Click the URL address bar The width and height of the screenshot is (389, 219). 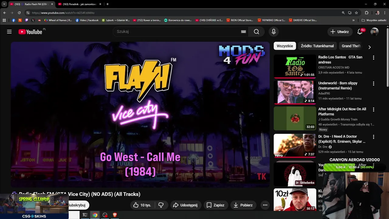182,13
